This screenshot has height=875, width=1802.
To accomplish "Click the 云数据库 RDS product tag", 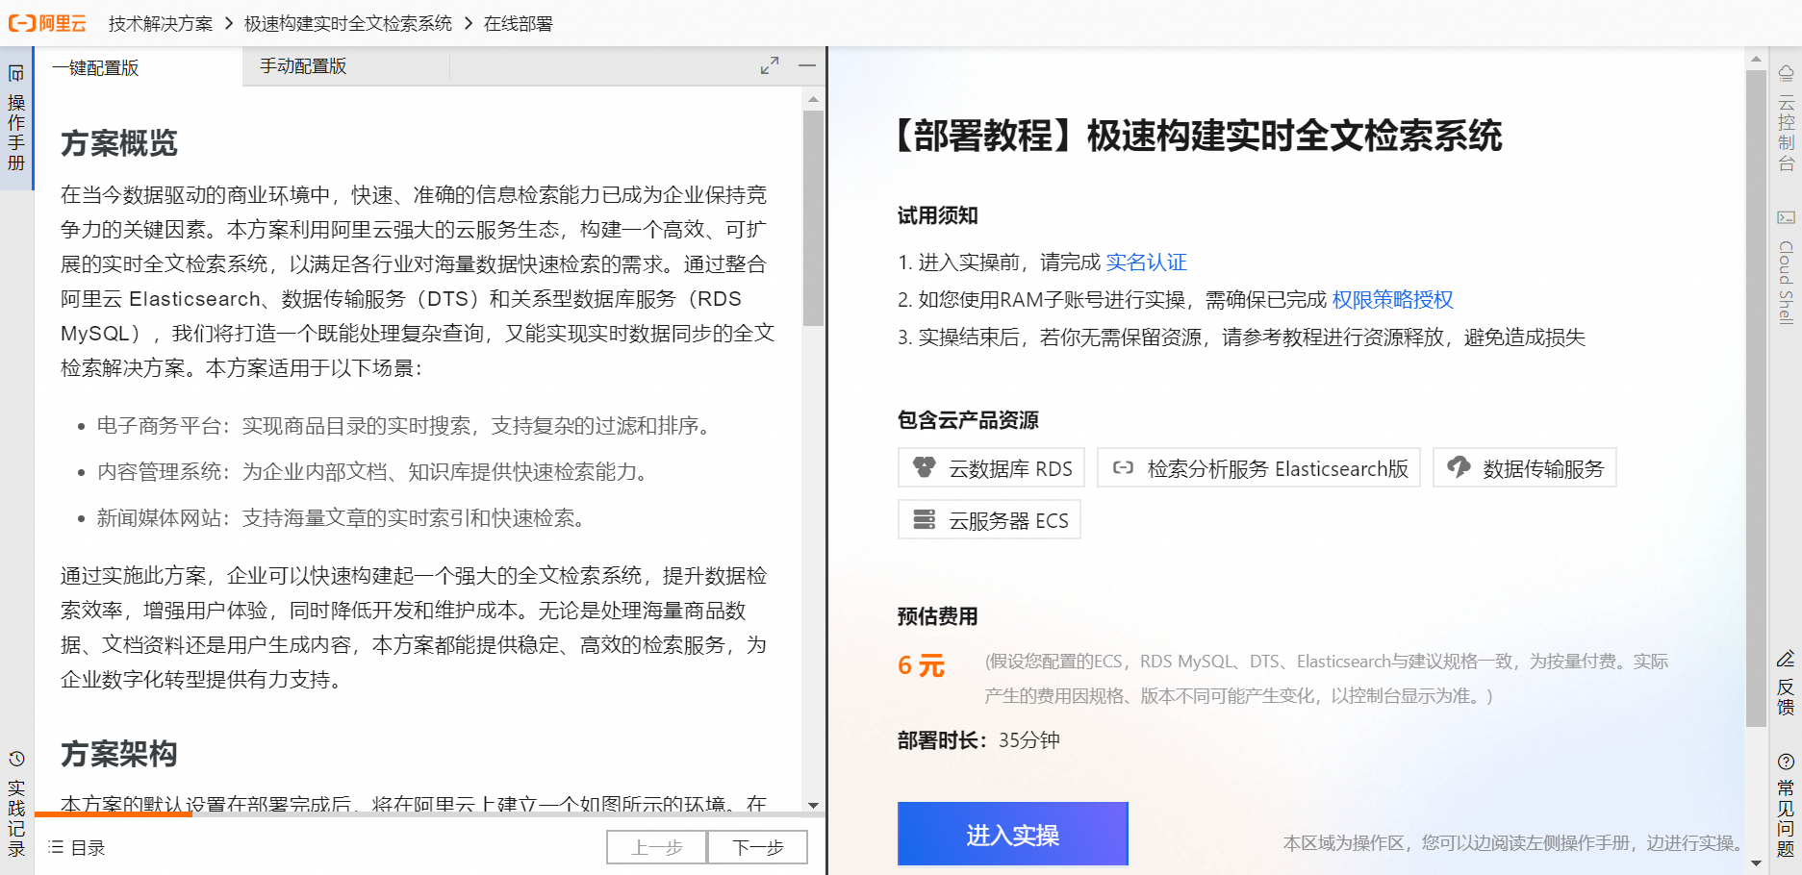I will click(992, 468).
